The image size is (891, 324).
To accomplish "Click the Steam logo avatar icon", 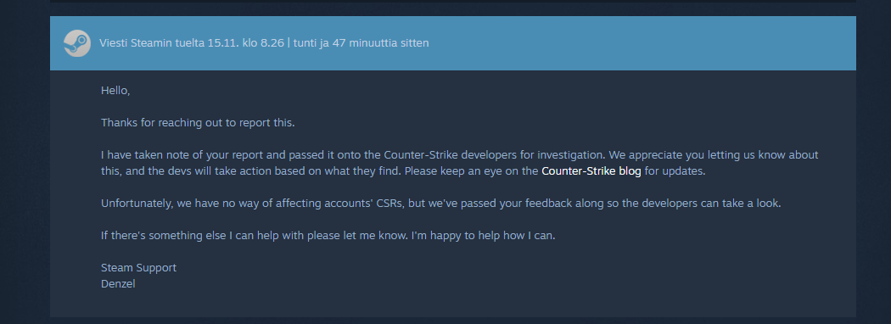I will (76, 43).
